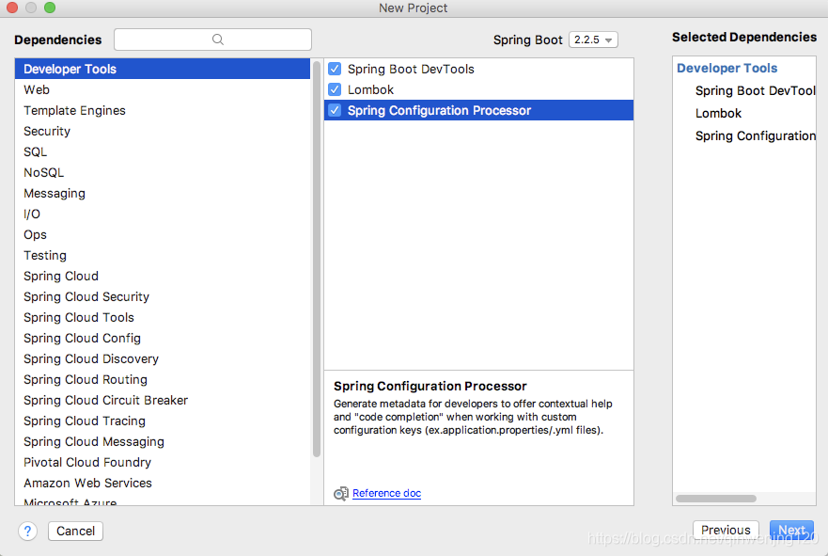
Task: Select the Amazon Web Services category
Action: point(163,483)
